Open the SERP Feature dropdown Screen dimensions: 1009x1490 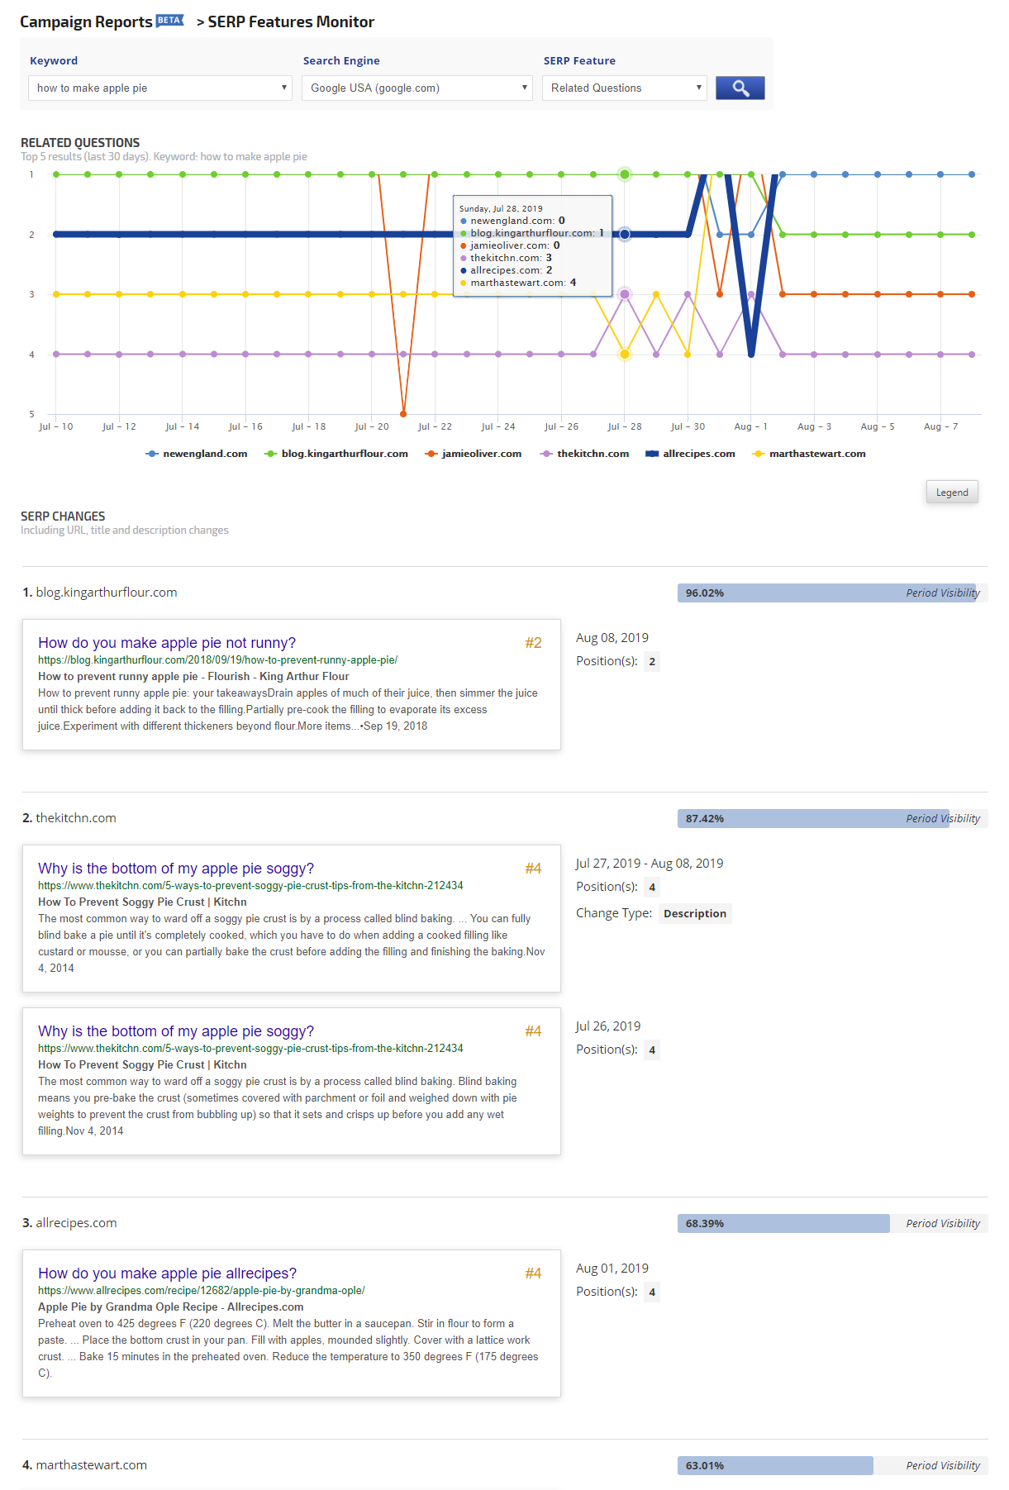624,88
